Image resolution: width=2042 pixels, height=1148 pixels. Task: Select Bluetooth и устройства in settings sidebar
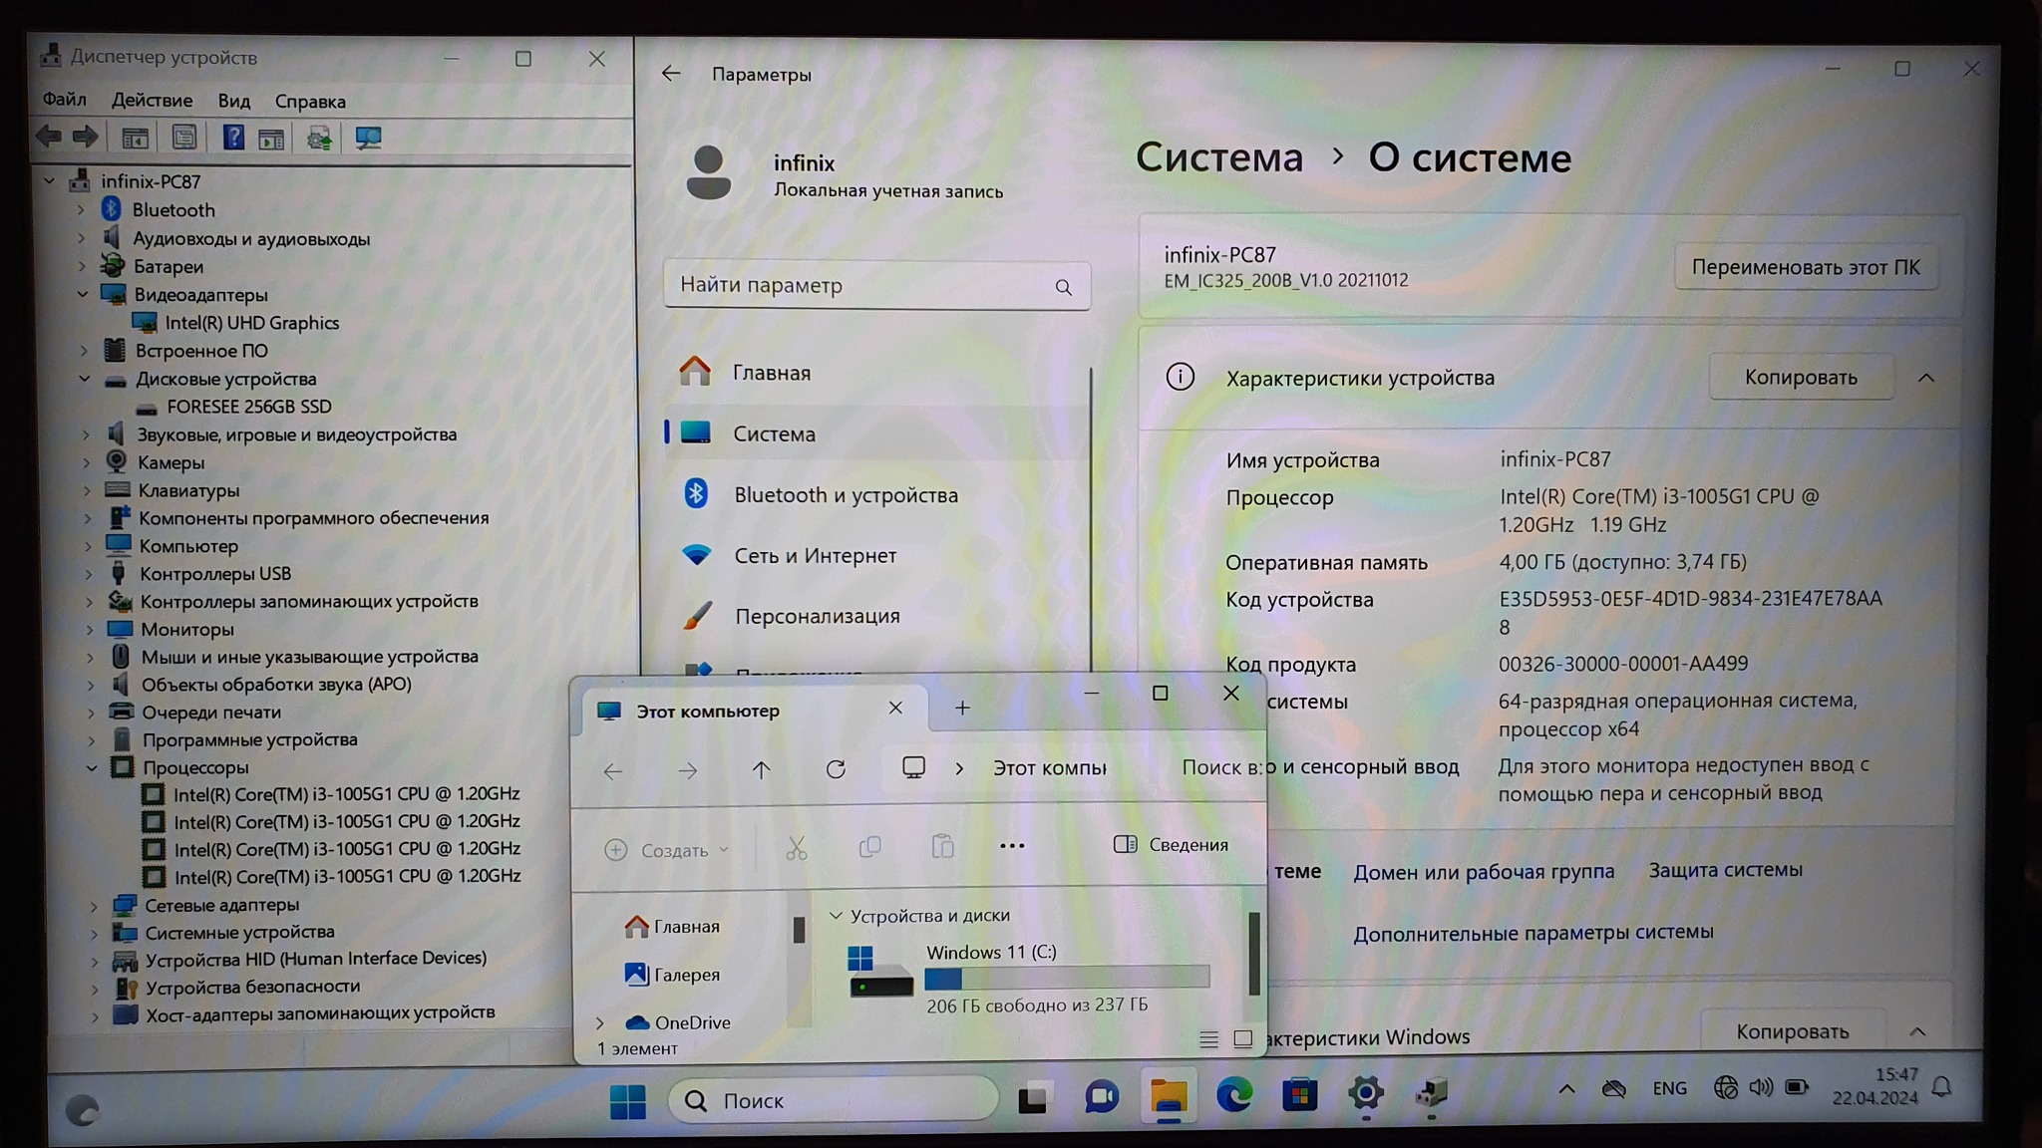[x=845, y=495]
